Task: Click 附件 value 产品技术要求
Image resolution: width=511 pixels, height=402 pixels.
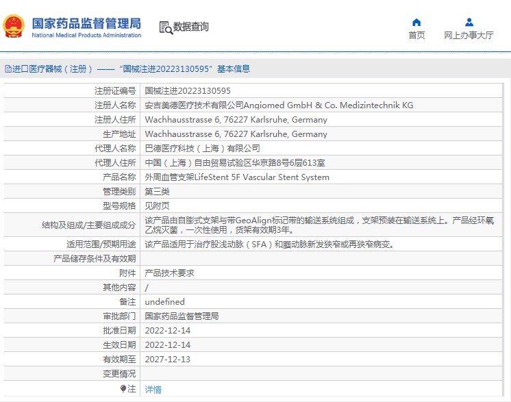Action: pos(169,273)
